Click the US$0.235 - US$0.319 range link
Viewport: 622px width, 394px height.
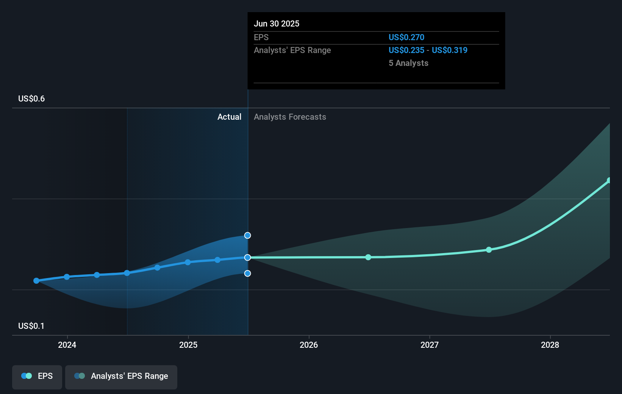tap(428, 50)
